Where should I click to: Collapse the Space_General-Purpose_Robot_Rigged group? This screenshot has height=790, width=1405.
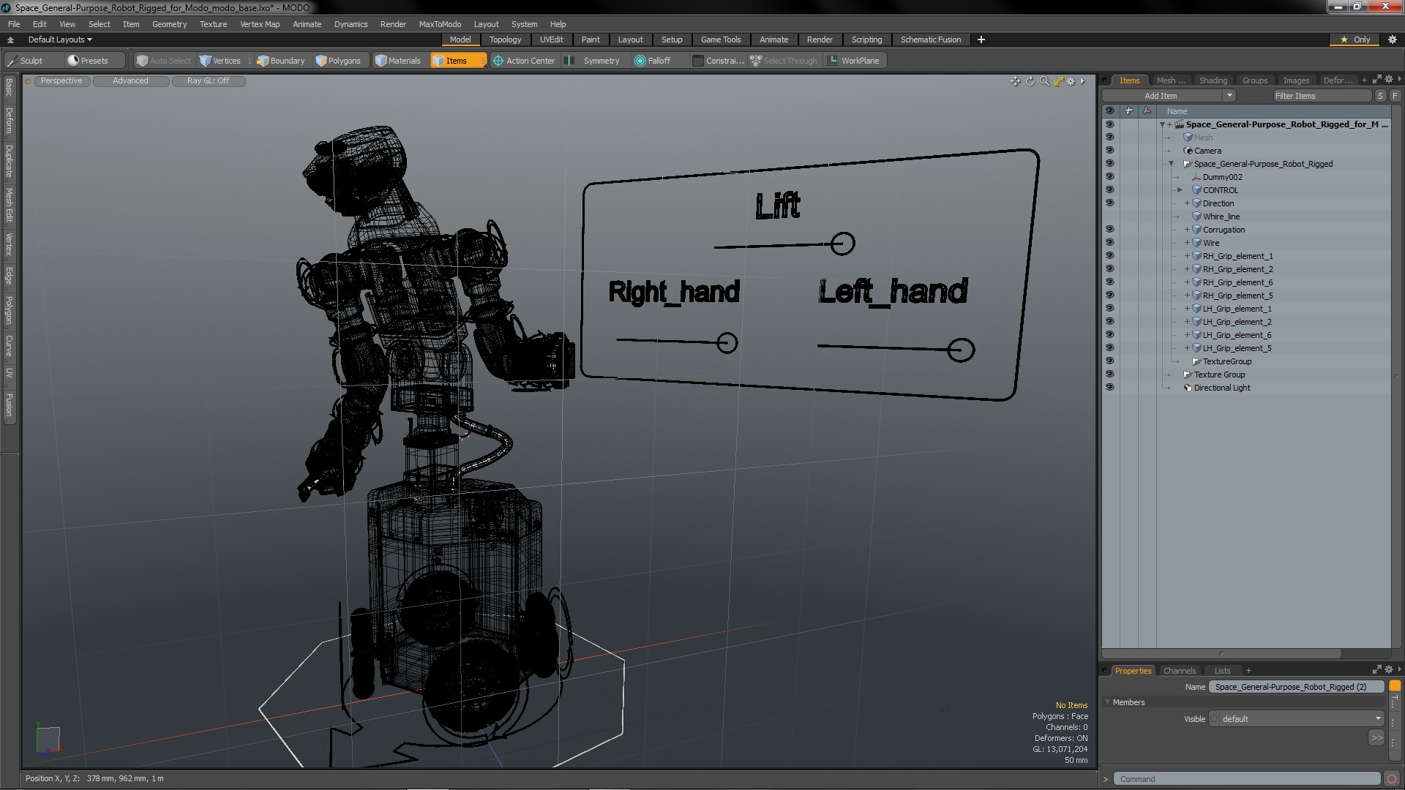tap(1171, 164)
